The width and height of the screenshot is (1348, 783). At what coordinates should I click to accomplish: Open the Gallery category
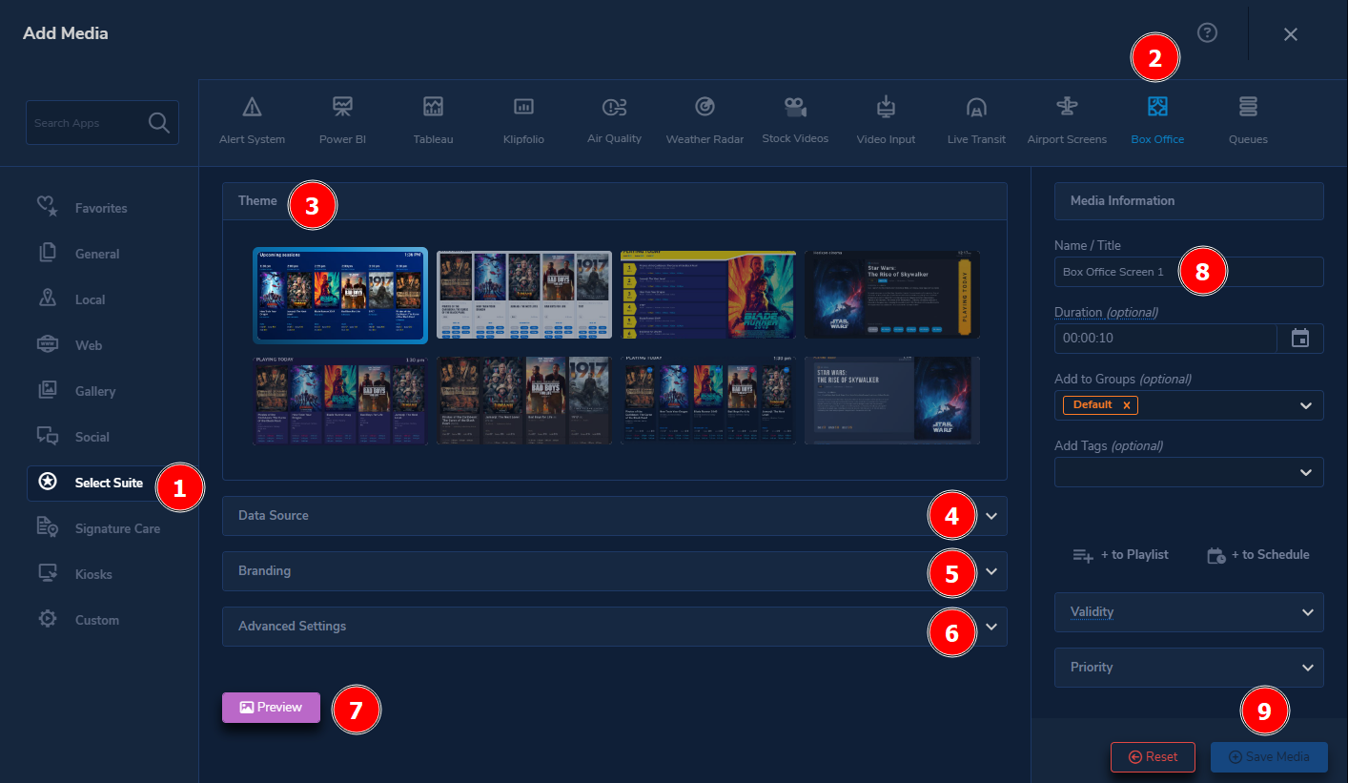76,391
